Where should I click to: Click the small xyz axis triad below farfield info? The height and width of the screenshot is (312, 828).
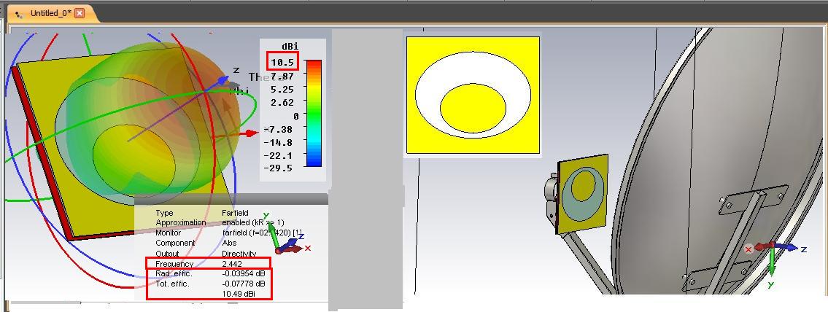(285, 235)
